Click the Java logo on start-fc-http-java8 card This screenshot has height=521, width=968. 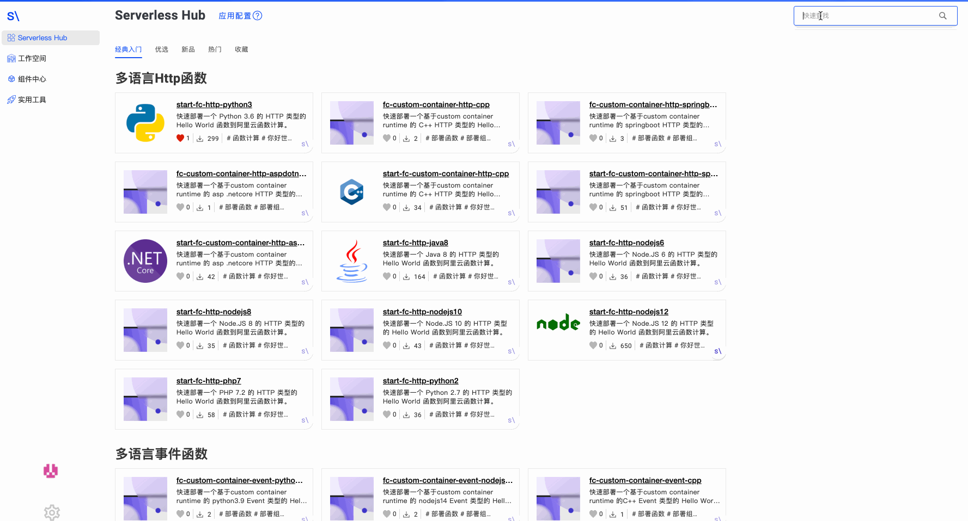[352, 261]
